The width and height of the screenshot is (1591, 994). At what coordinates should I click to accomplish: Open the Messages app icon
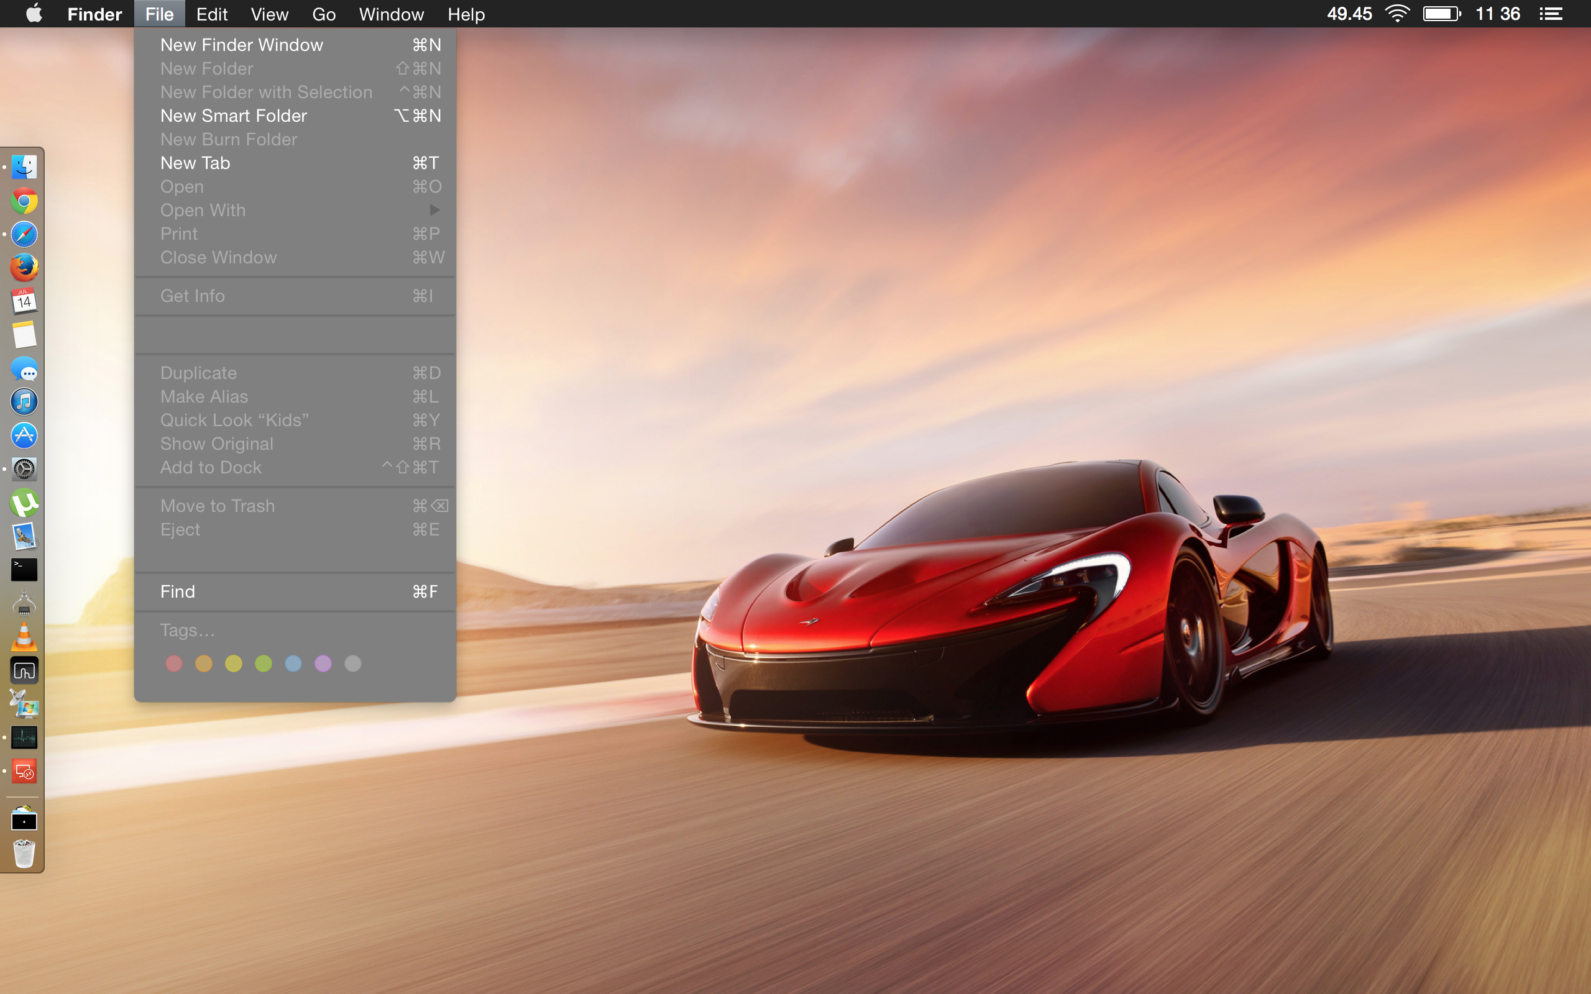[24, 370]
